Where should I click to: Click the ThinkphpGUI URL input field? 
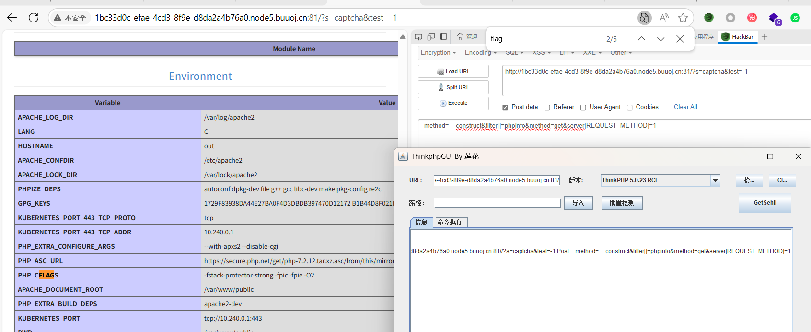click(497, 180)
